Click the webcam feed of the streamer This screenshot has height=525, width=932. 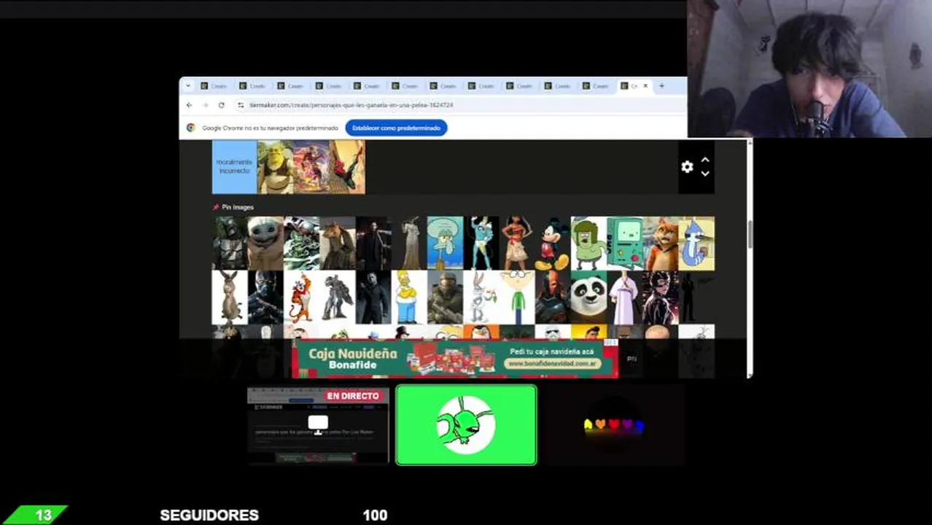809,69
